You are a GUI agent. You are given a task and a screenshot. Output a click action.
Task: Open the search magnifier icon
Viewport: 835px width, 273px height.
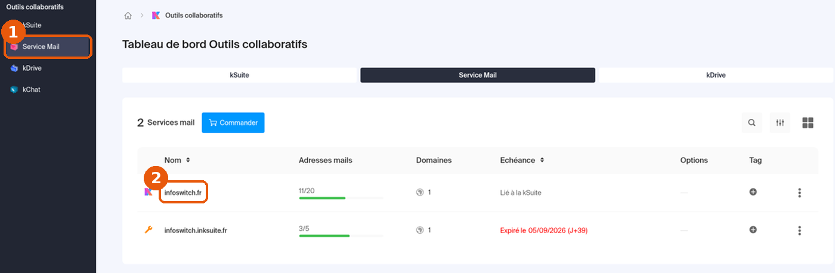pos(752,123)
